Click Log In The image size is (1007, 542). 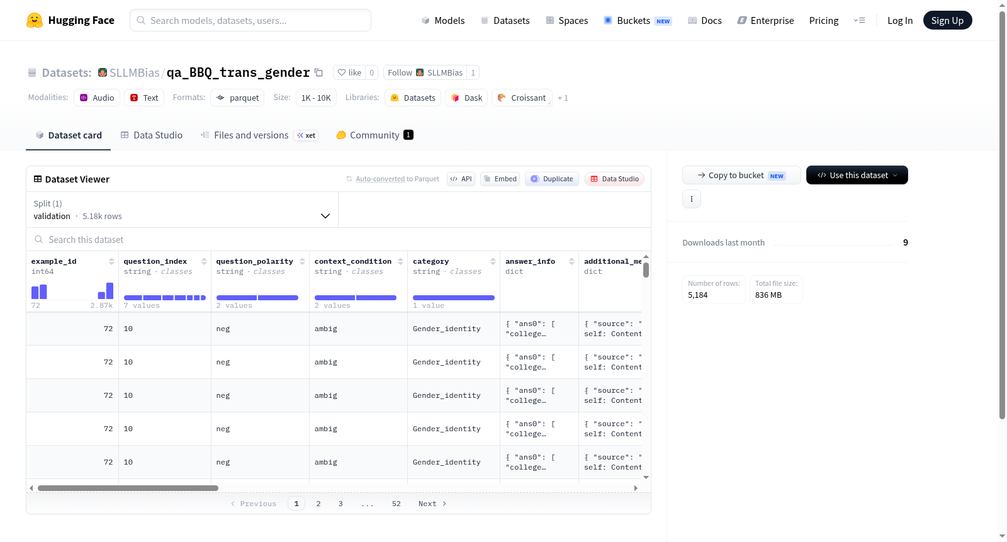click(900, 20)
